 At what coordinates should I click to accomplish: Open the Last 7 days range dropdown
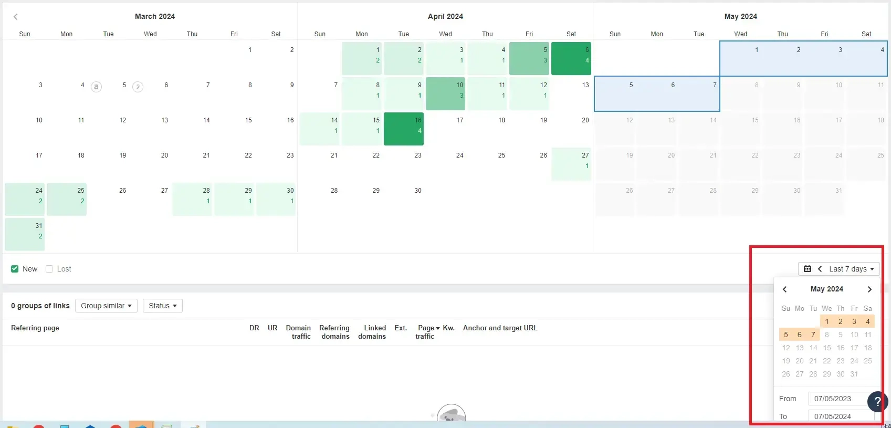[852, 269]
